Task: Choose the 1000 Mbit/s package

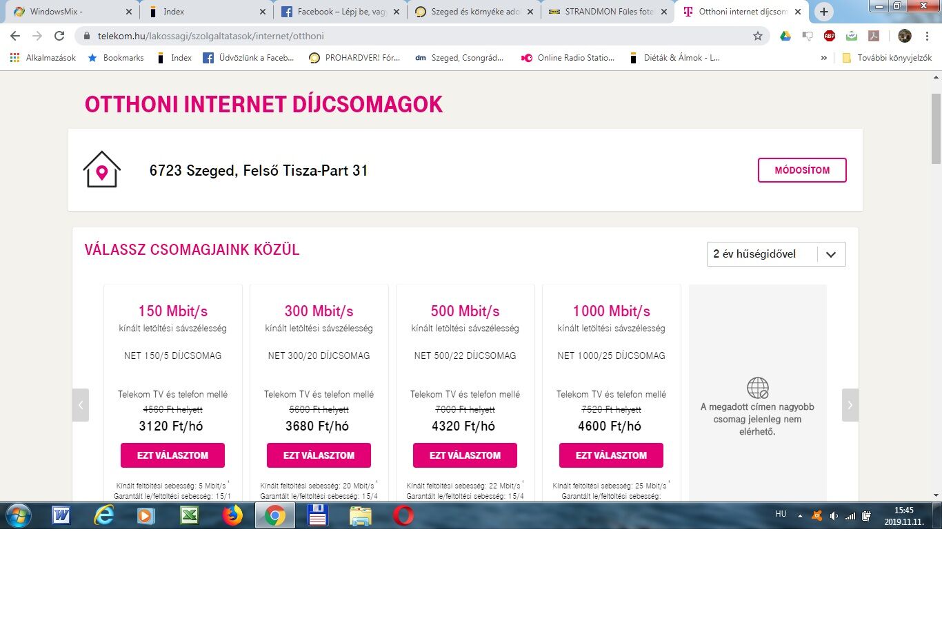Action: click(611, 455)
